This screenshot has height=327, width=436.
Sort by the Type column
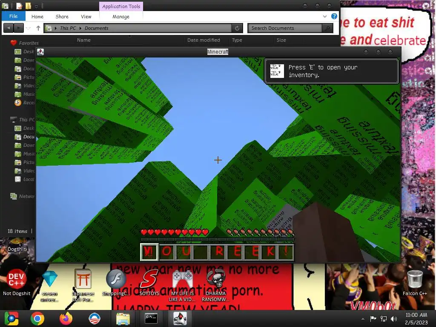pos(237,40)
